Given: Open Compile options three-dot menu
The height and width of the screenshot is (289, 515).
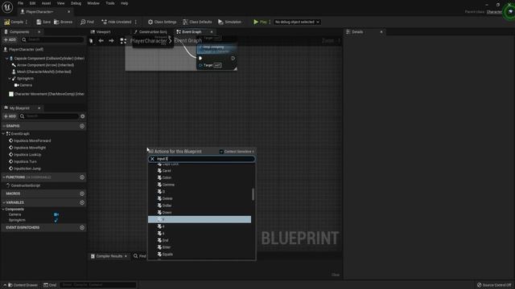Looking at the screenshot, I should (x=27, y=22).
